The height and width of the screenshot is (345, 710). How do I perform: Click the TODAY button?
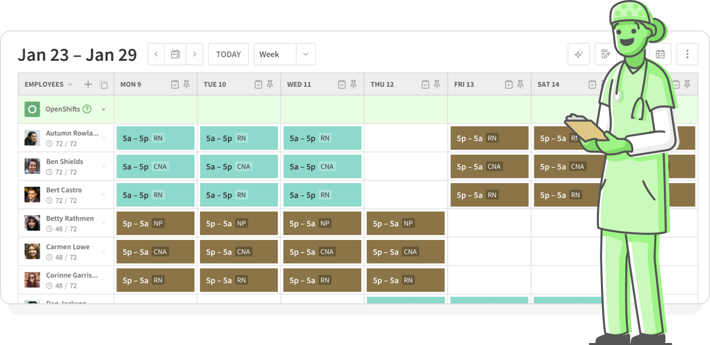coord(228,54)
